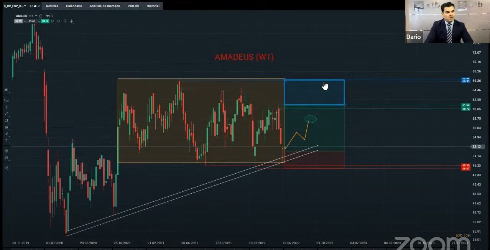The height and width of the screenshot is (250, 490).
Task: Open the chart comparison bars icon
Action: click(6, 151)
